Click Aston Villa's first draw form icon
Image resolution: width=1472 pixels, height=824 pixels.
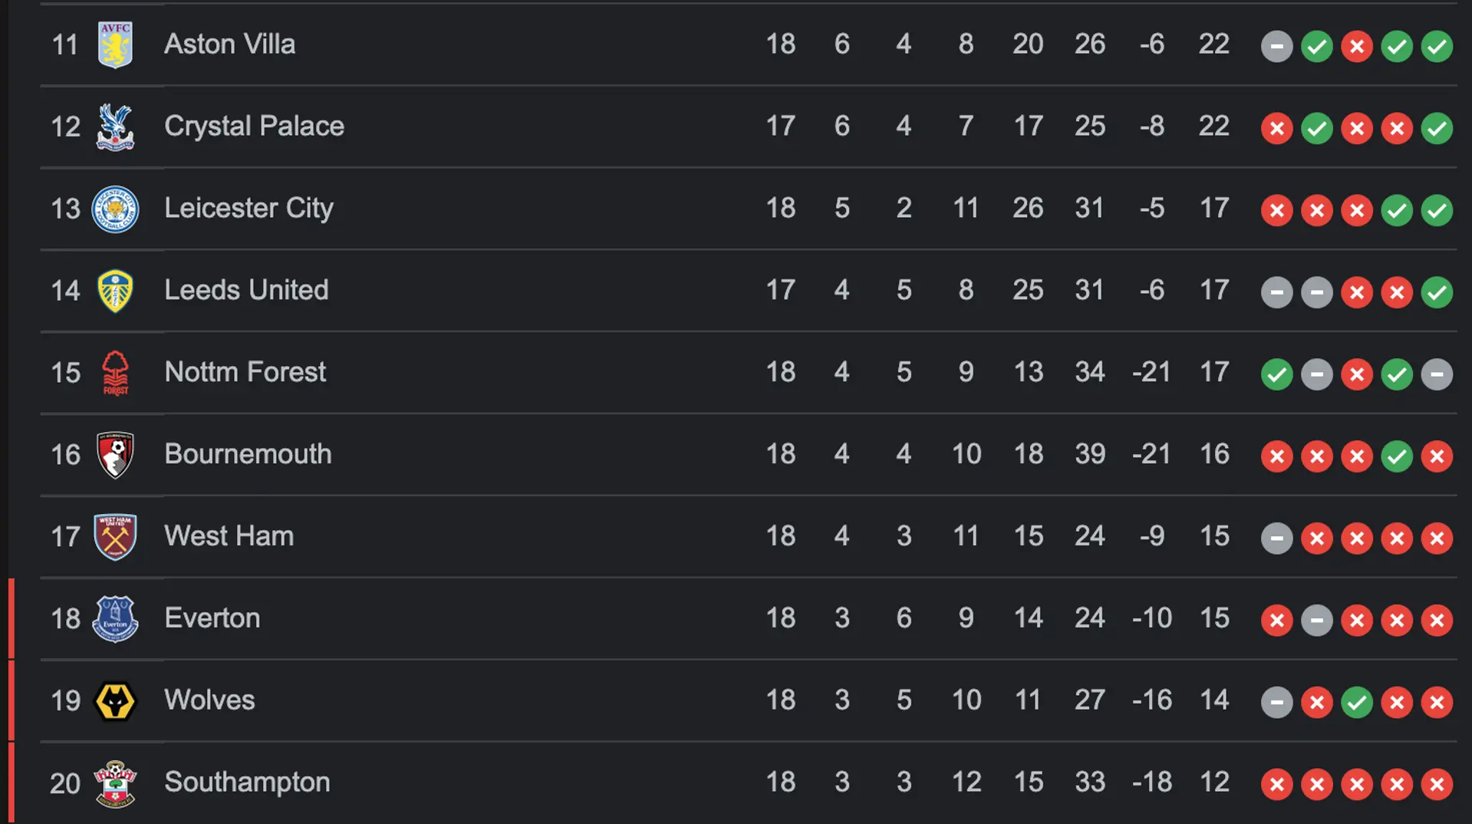1276,47
